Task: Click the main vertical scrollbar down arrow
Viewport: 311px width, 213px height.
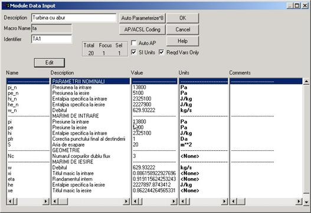Action: tap(306, 202)
